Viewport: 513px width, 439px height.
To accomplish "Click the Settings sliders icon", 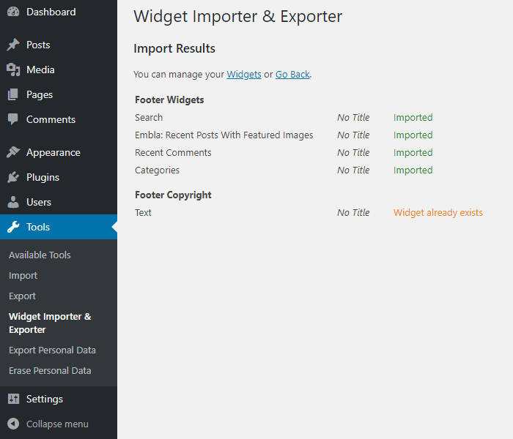I will pyautogui.click(x=13, y=399).
